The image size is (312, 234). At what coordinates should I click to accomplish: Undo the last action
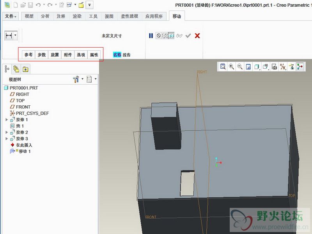[x=38, y=5]
